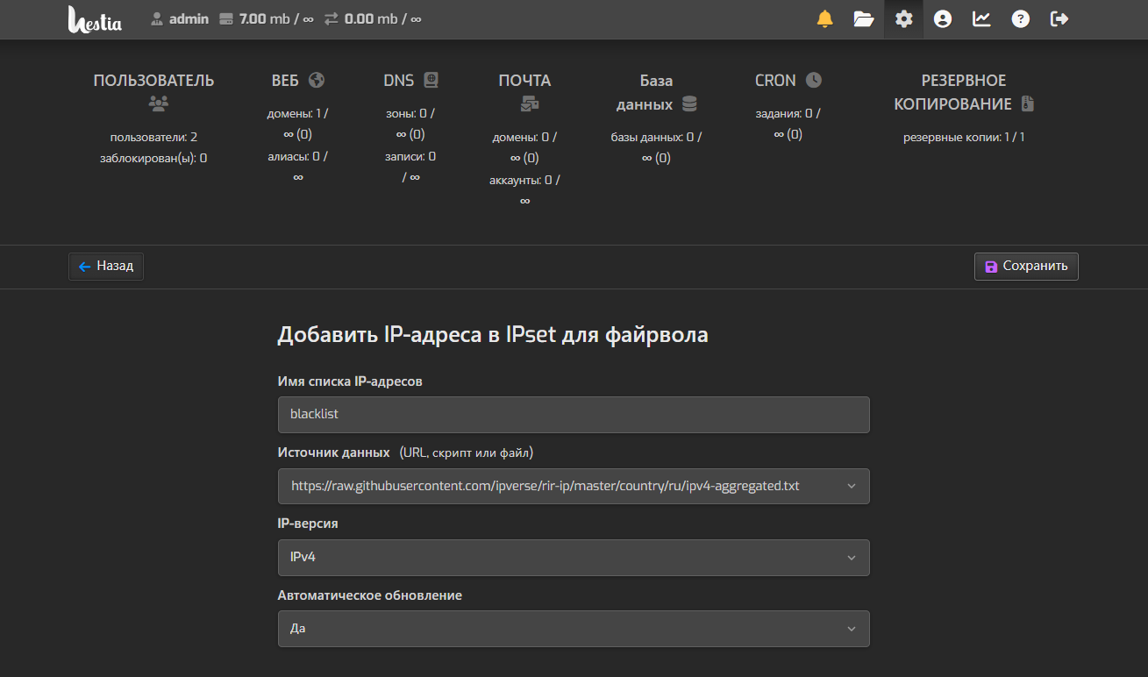1148x677 pixels.
Task: Open the notifications bell
Action: (825, 19)
